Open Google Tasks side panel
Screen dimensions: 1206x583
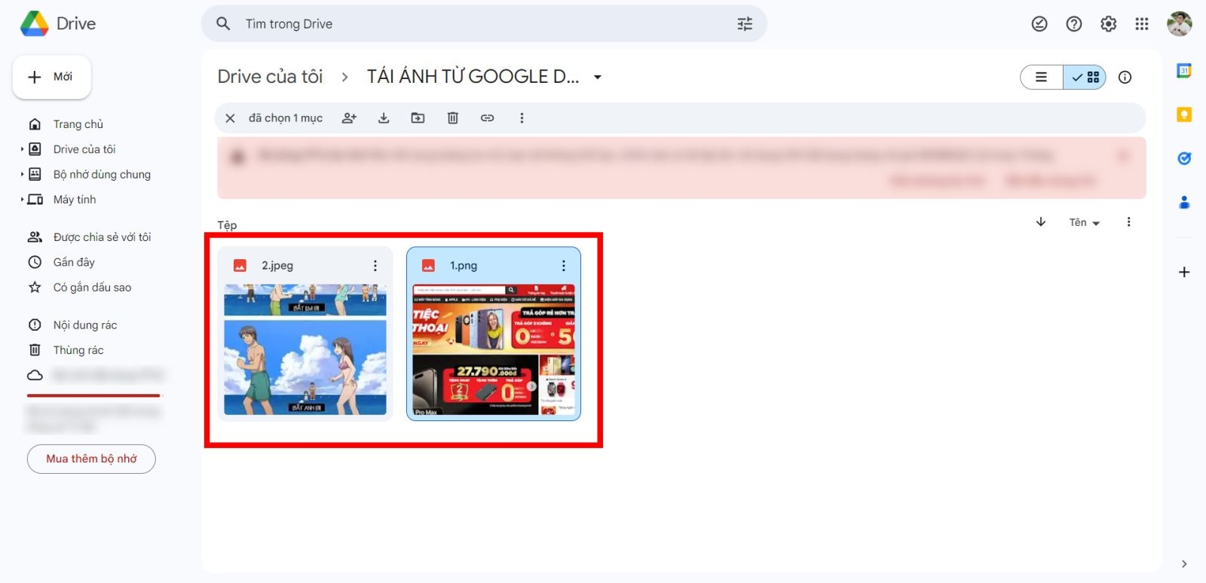tap(1184, 158)
